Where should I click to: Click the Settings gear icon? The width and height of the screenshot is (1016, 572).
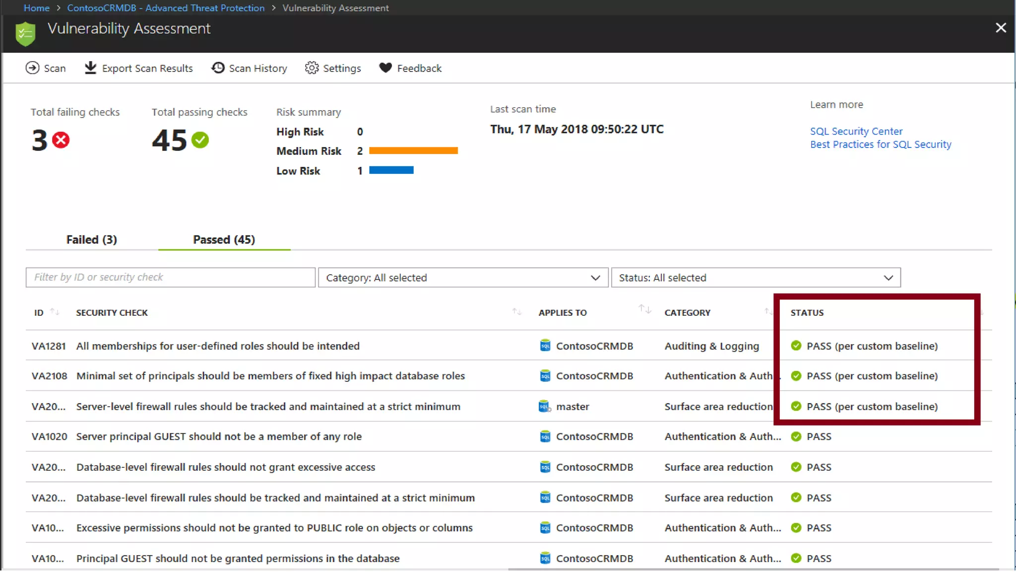point(312,68)
